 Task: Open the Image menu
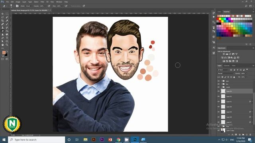(x=18, y=2)
